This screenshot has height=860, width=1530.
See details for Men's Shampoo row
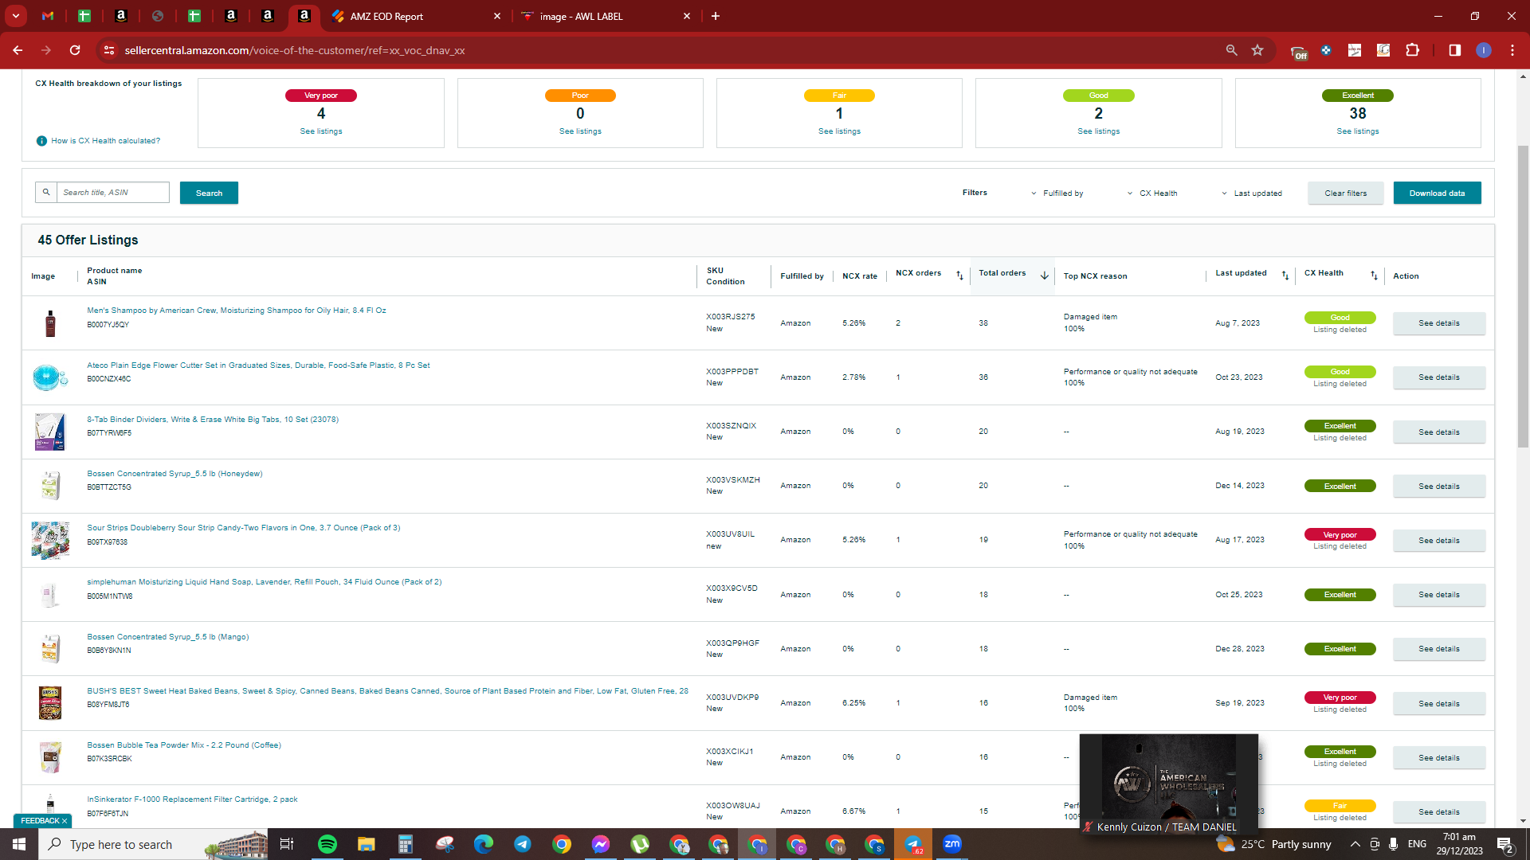[x=1438, y=323]
